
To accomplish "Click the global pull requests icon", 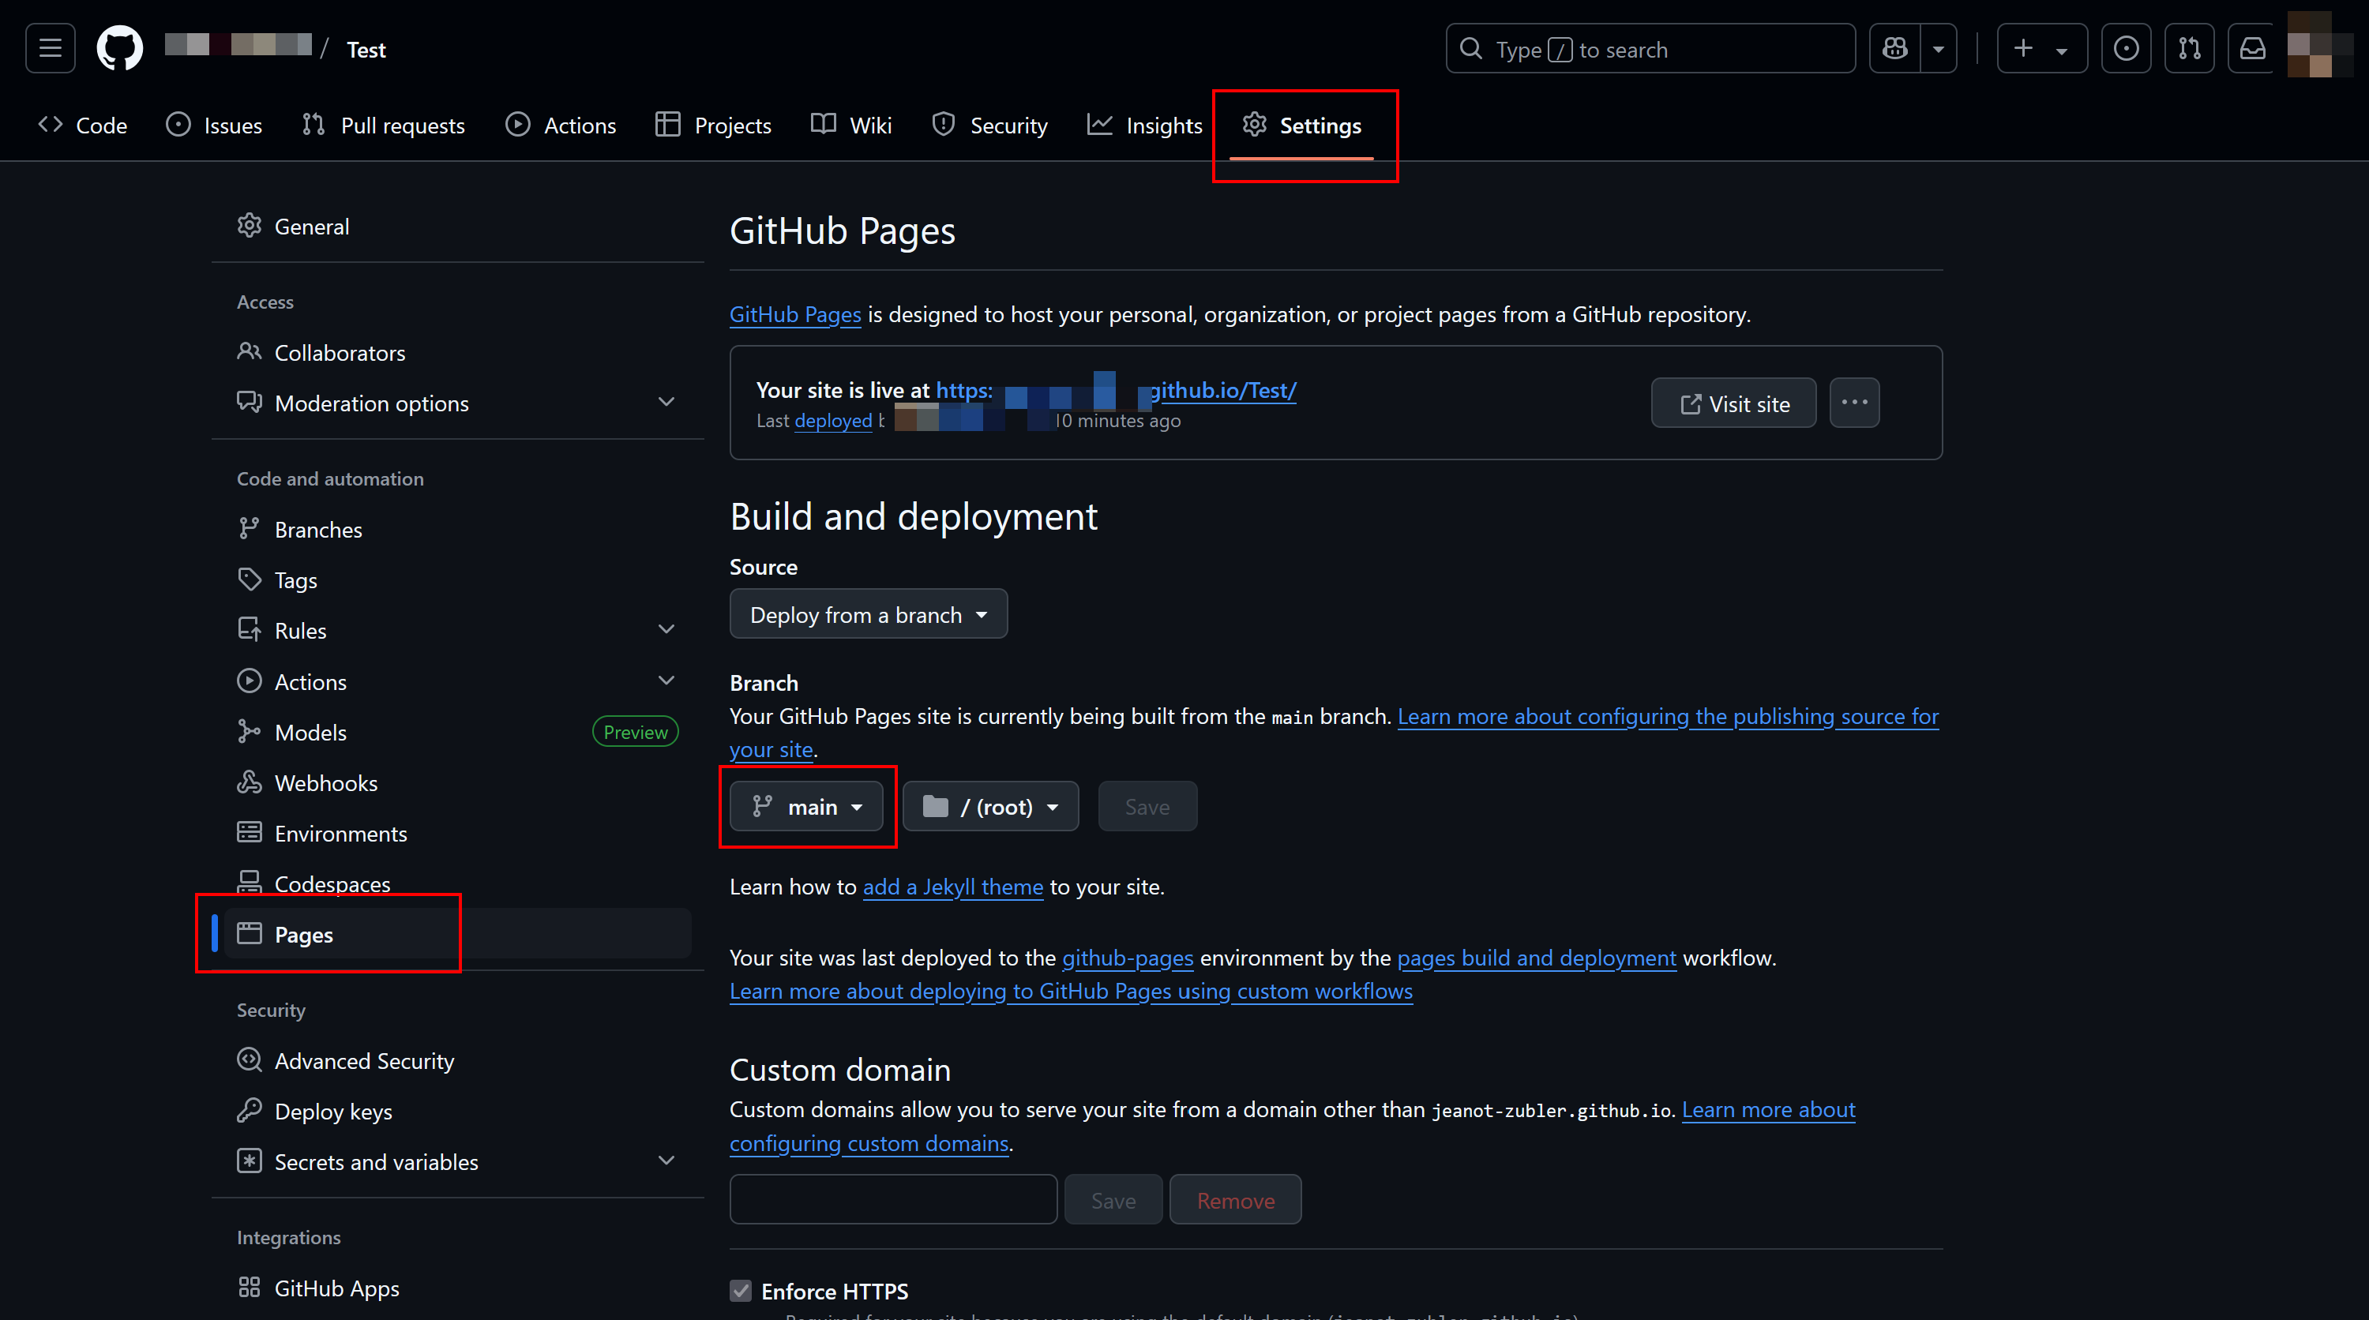I will [2190, 48].
